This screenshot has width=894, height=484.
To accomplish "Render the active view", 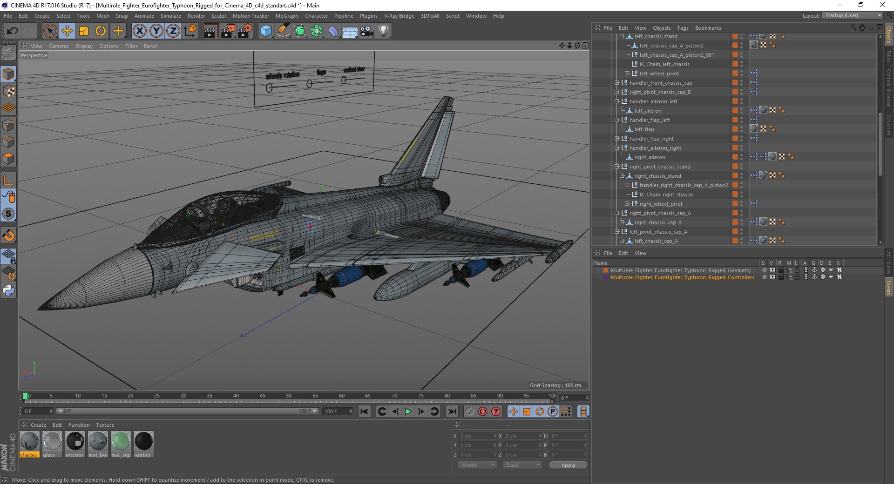I will pos(210,31).
